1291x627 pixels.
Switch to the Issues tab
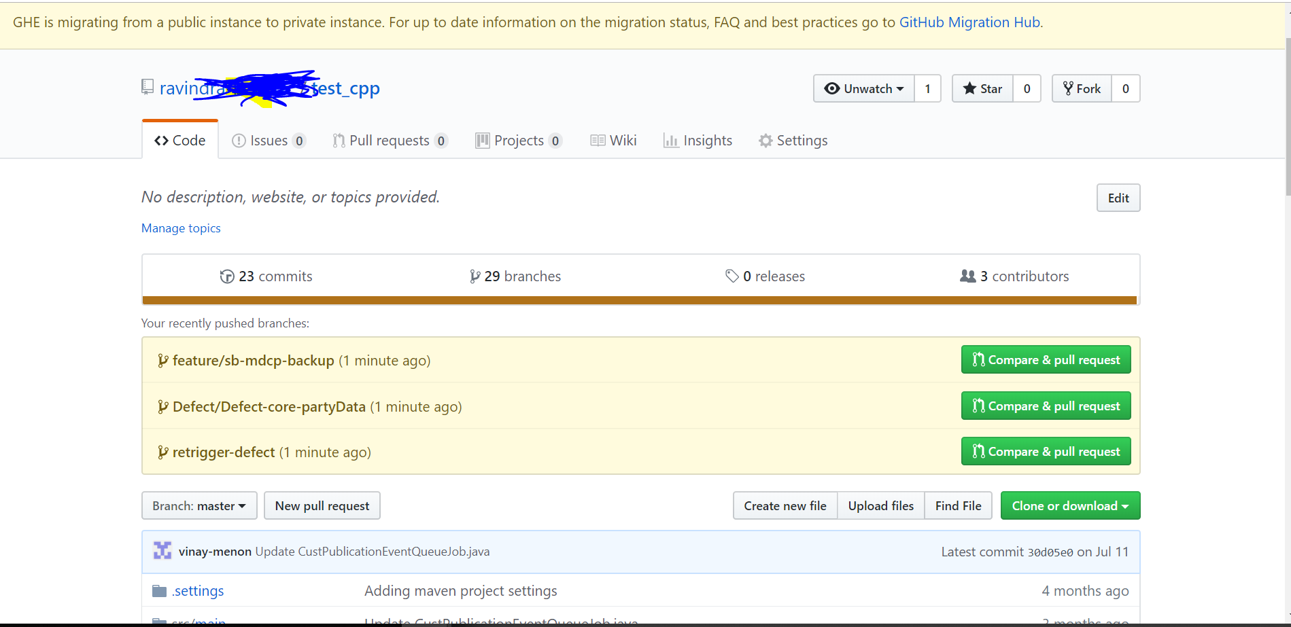[x=269, y=140]
